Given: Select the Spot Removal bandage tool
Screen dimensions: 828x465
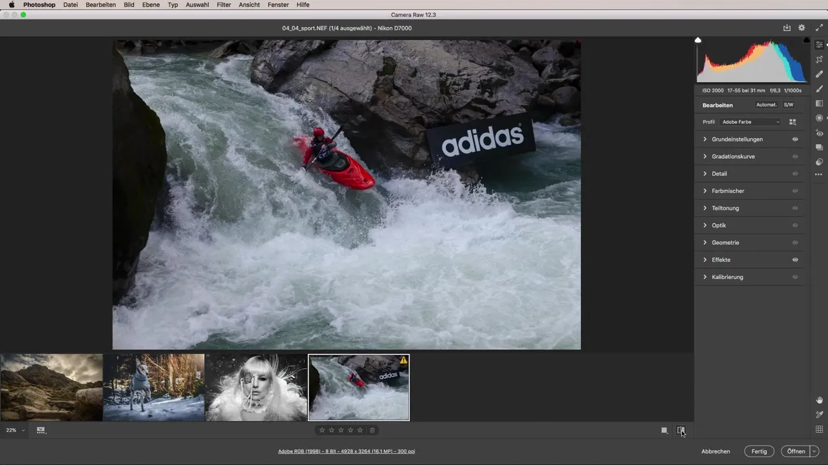Looking at the screenshot, I should (x=819, y=74).
